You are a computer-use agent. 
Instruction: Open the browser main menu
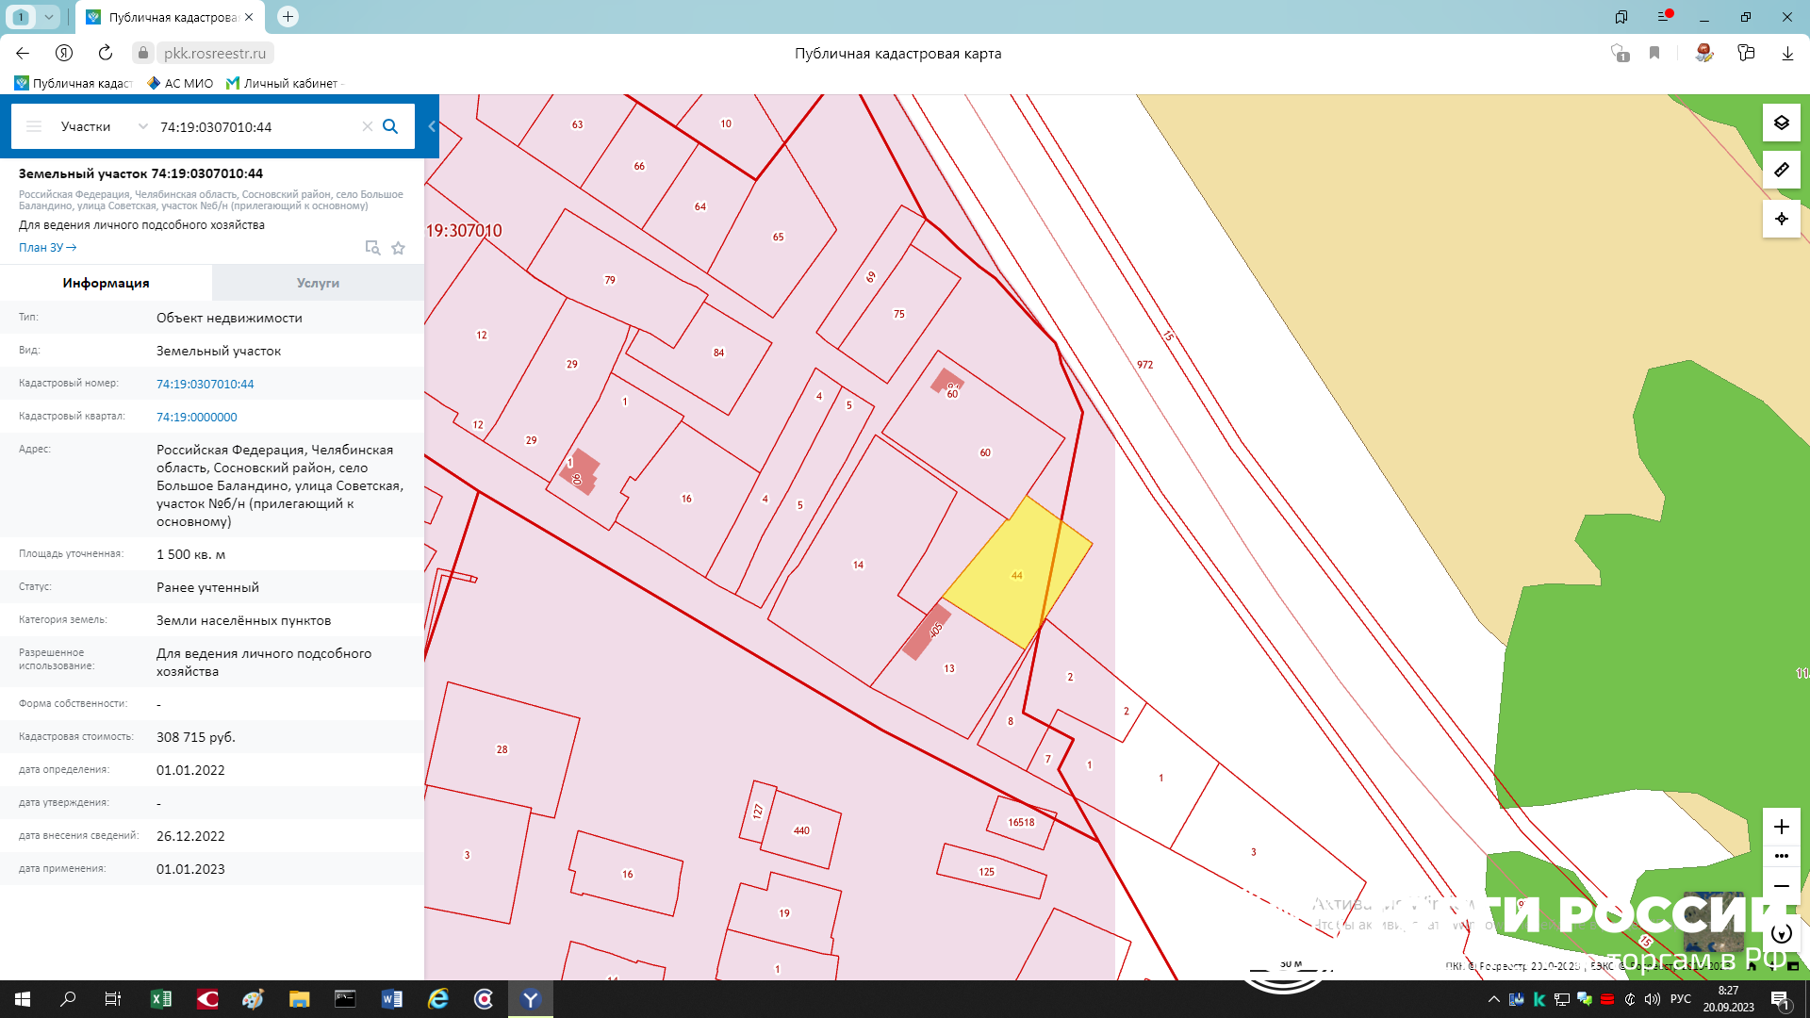click(1664, 17)
